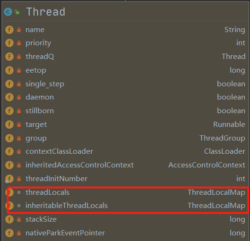Screen dimensions: 250x241
Task: Click the int type of threadInitNumber
Action: click(x=241, y=179)
